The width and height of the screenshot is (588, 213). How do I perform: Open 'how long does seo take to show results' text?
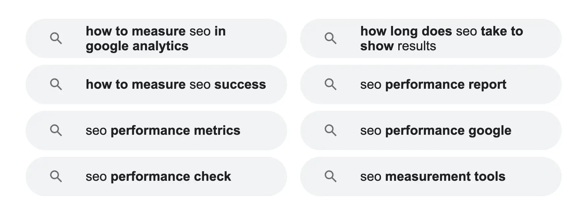click(441, 38)
